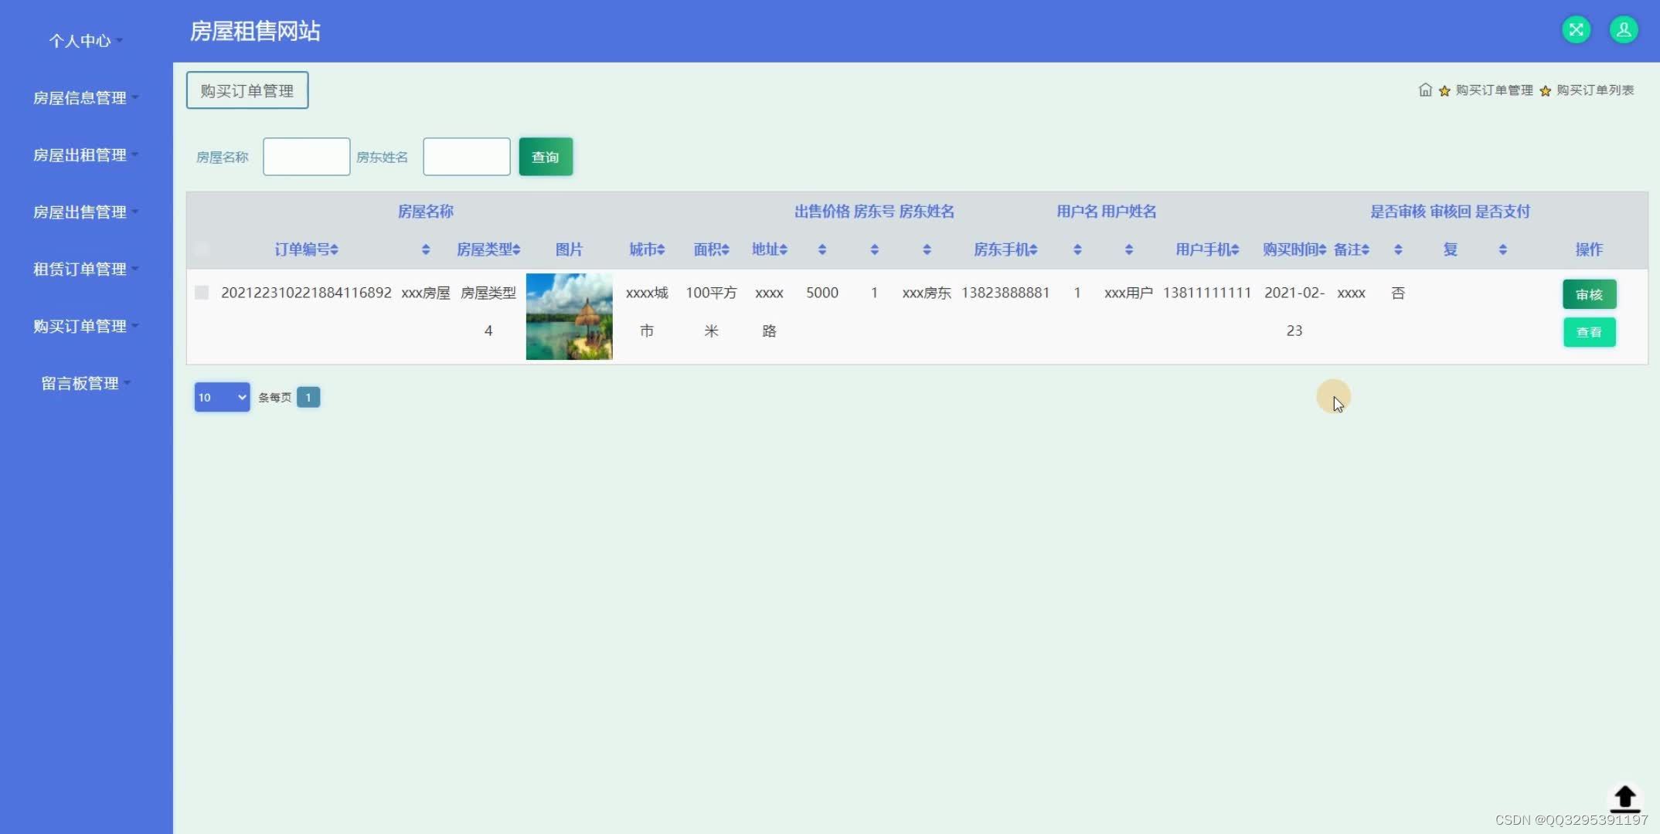This screenshot has width=1660, height=834.
Task: Sort by 是否支付 column arrow
Action: 1502,249
